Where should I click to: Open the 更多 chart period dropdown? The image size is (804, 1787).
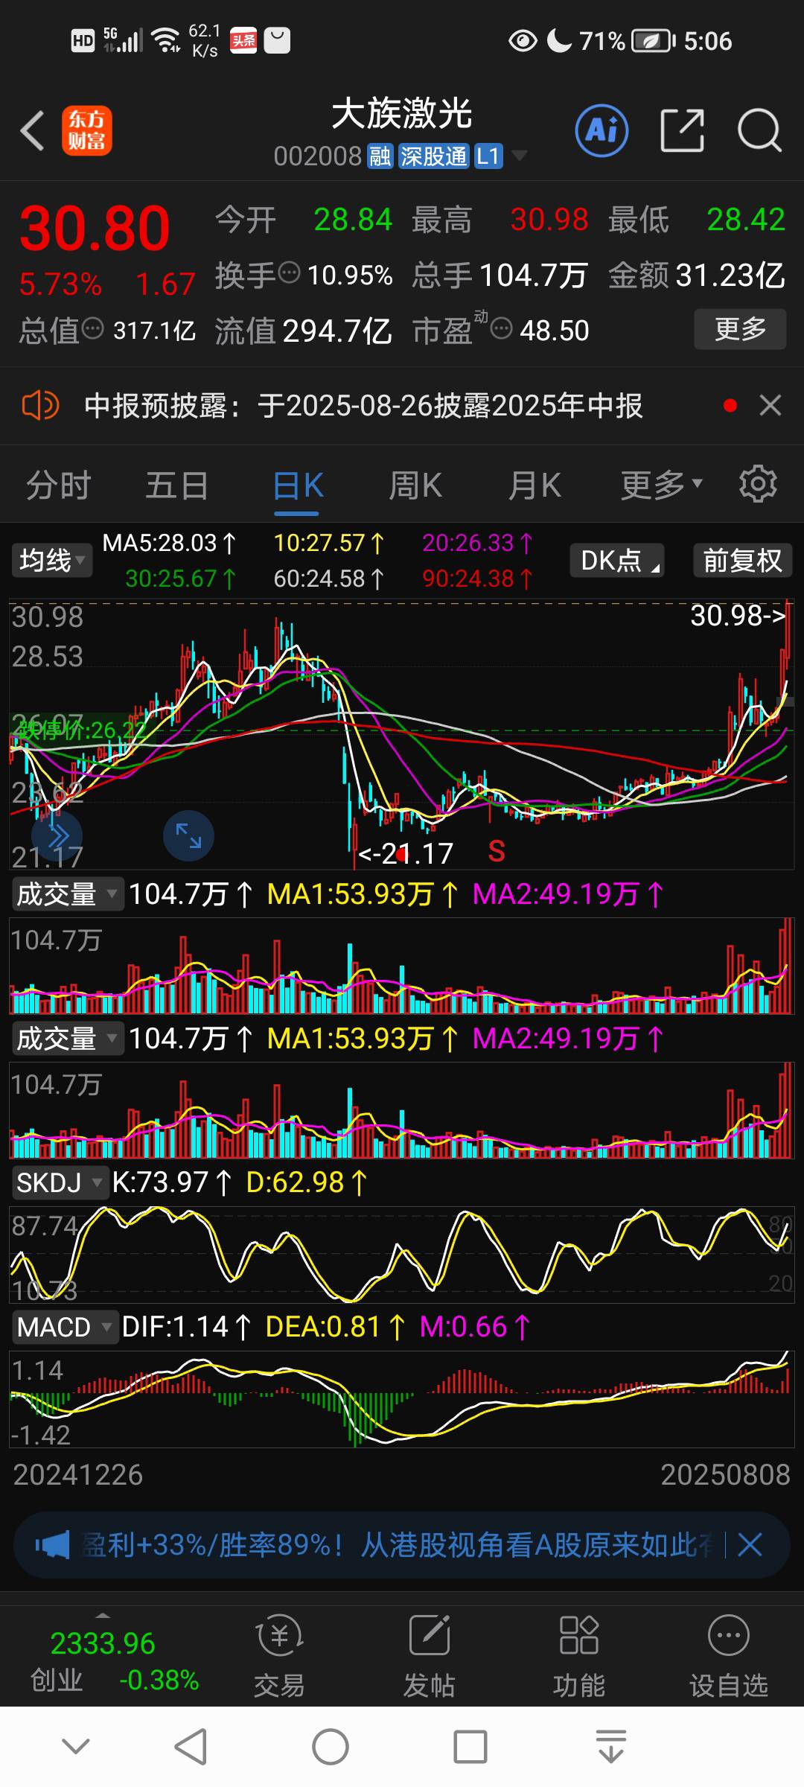click(x=662, y=485)
